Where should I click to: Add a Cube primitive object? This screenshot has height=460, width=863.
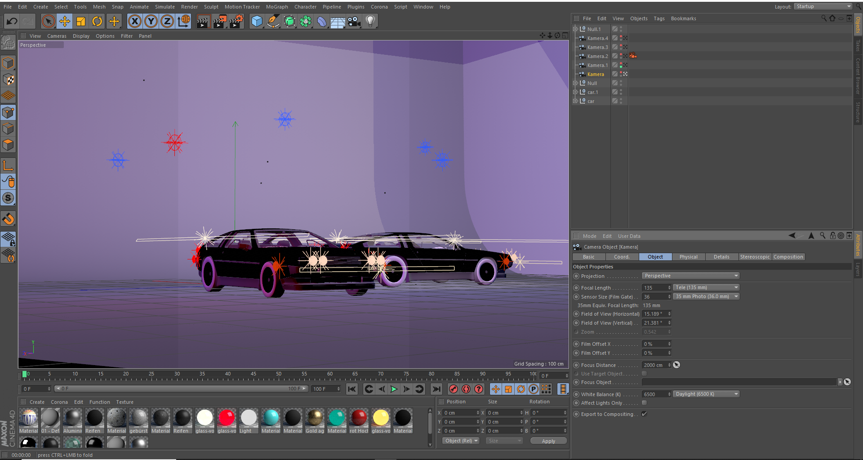click(x=257, y=21)
